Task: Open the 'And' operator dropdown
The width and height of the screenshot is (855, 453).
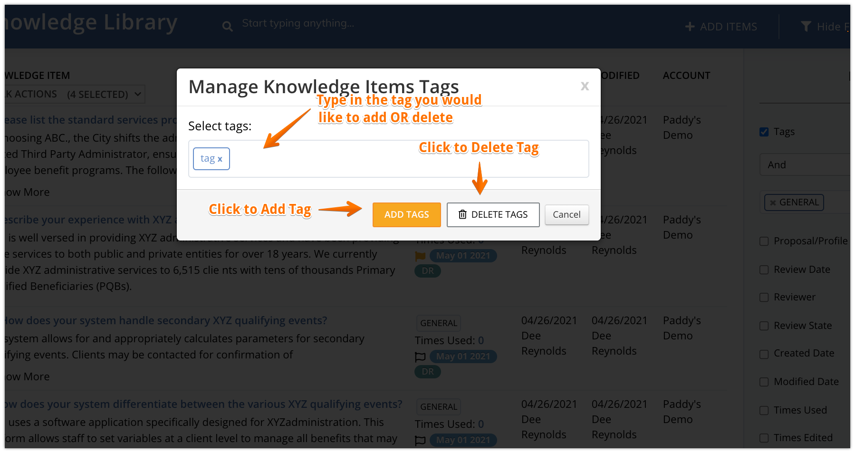Action: (x=805, y=164)
